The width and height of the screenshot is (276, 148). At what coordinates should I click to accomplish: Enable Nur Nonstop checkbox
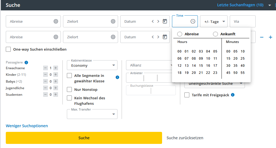[x=70, y=89]
